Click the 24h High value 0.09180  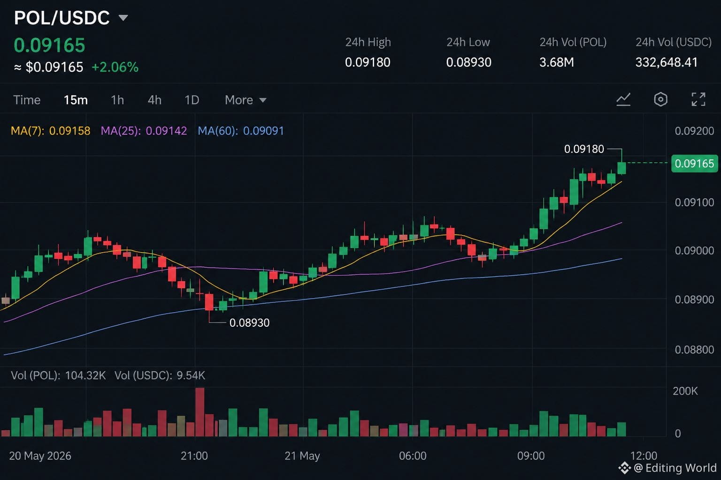[368, 62]
